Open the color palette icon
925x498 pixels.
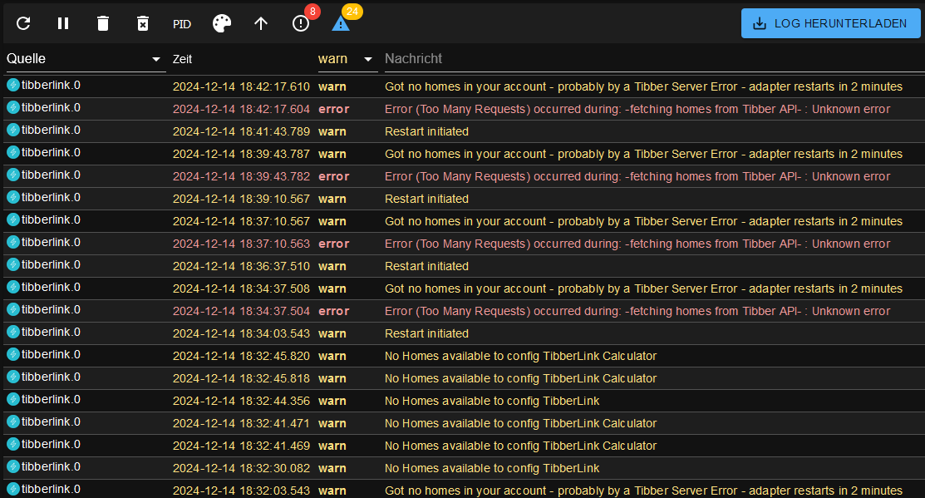click(x=222, y=23)
